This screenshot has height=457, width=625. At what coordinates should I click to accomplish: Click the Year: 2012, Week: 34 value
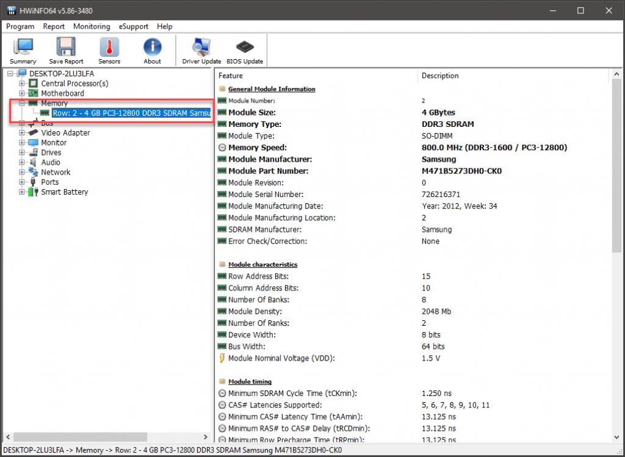pos(459,206)
